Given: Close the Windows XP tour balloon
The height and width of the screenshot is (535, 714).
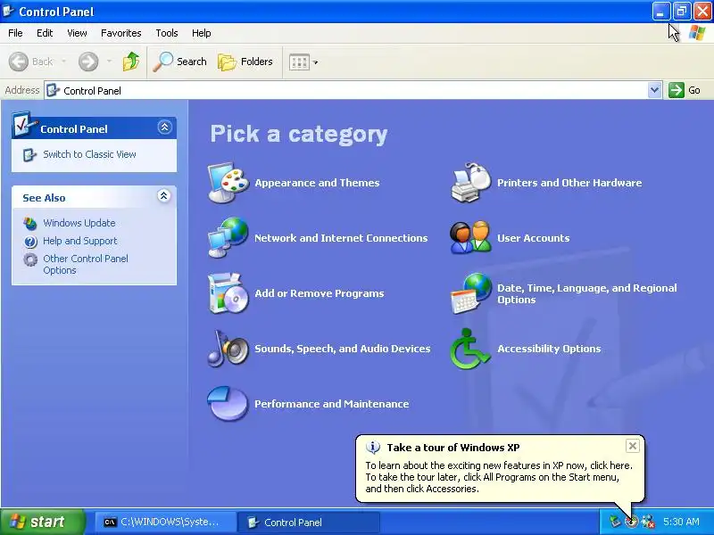Looking at the screenshot, I should coord(633,446).
